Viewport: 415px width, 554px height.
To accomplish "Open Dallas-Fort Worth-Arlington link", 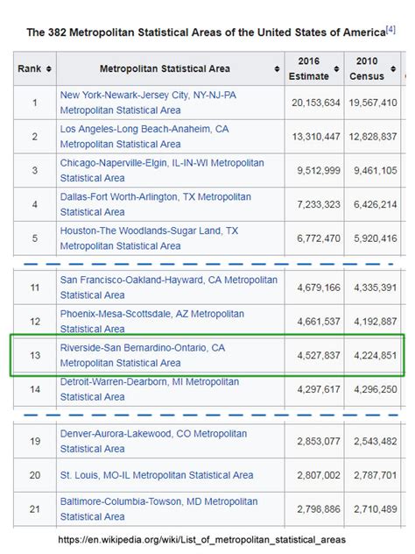I will coord(156,204).
